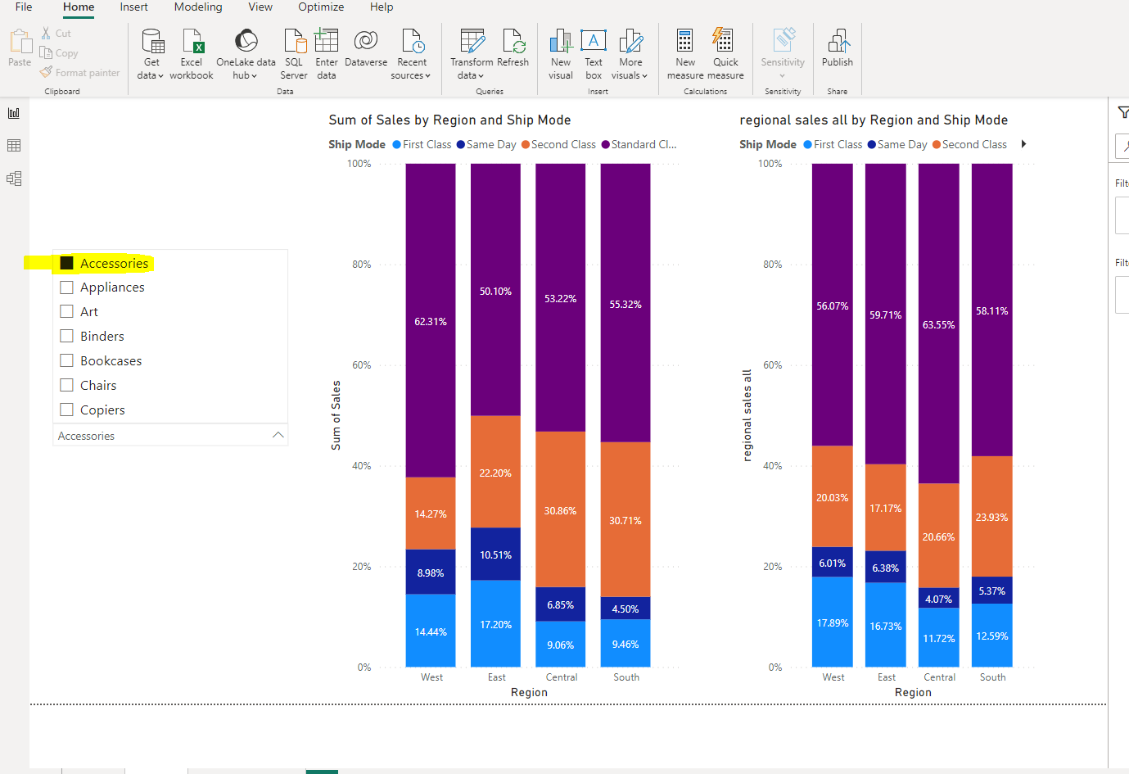1129x774 pixels.
Task: Open OneLake data hub
Action: [x=246, y=54]
